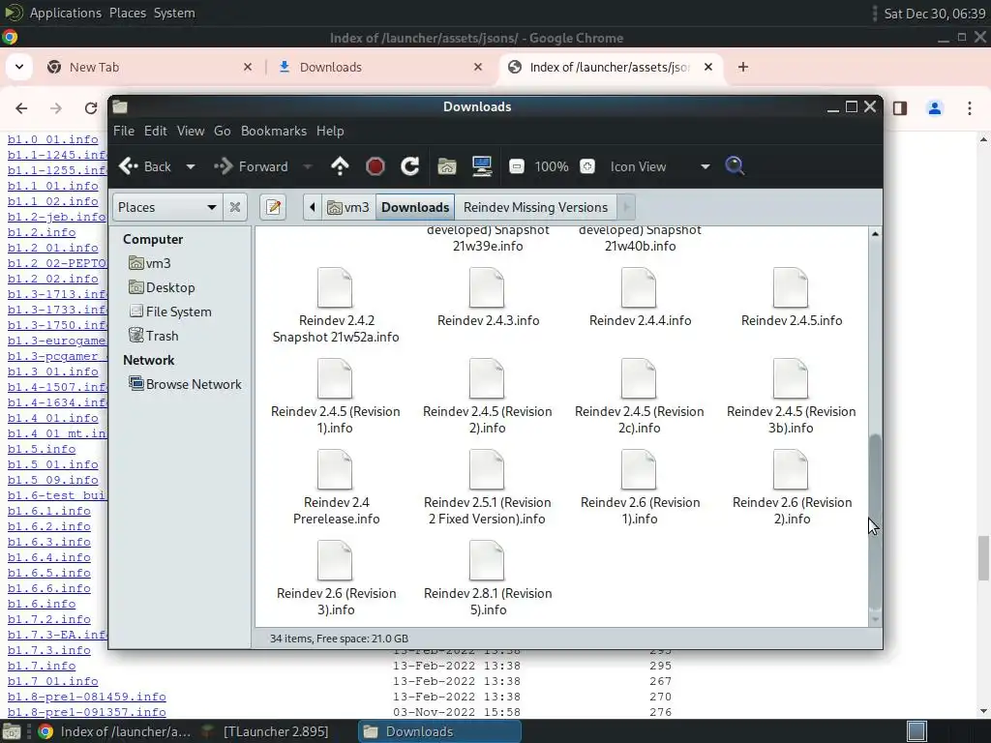This screenshot has width=991, height=743.
Task: Open the System panel menu
Action: pyautogui.click(x=174, y=13)
